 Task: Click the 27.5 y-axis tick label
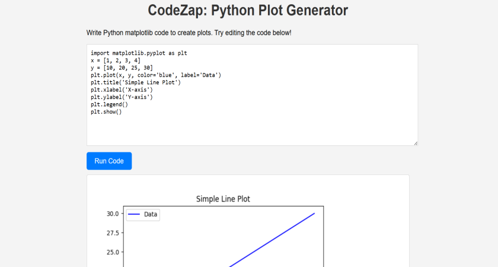[113, 233]
